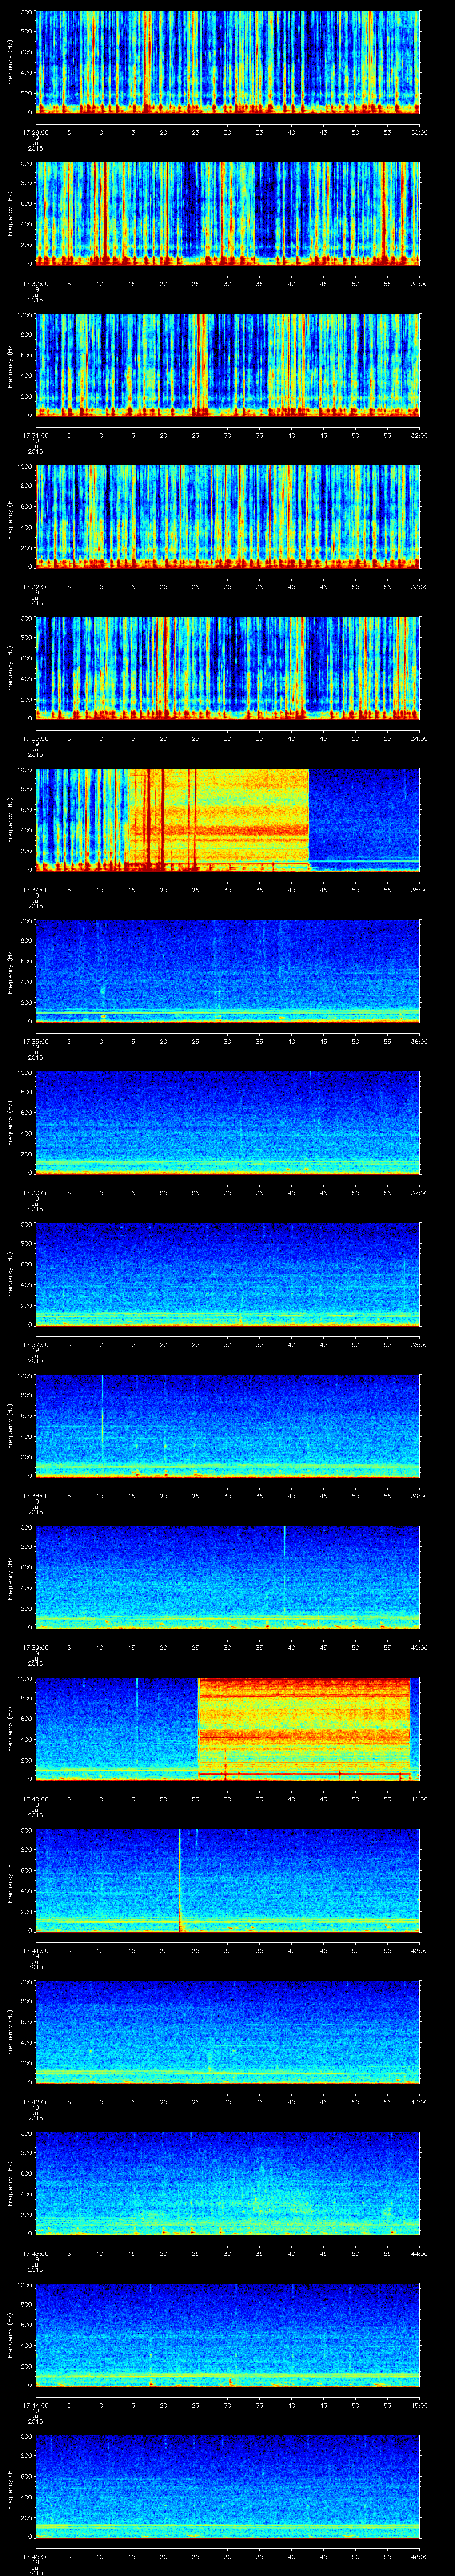Click the 40-second tick label under 17:39:00 panel
Image resolution: width=455 pixels, height=2576 pixels.
click(x=292, y=1647)
